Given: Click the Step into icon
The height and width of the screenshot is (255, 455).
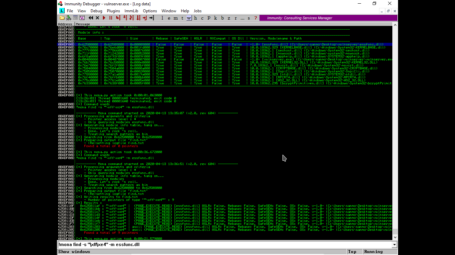Looking at the screenshot, I should tap(118, 18).
